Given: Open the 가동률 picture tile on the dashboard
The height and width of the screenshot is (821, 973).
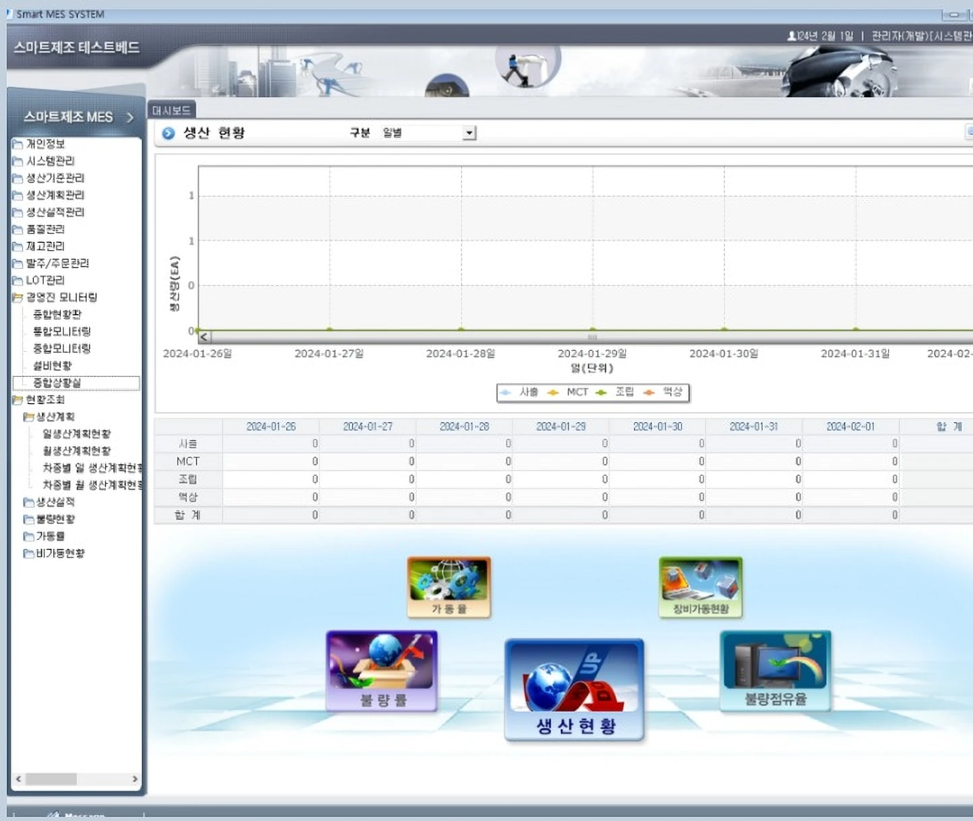Looking at the screenshot, I should point(449,587).
